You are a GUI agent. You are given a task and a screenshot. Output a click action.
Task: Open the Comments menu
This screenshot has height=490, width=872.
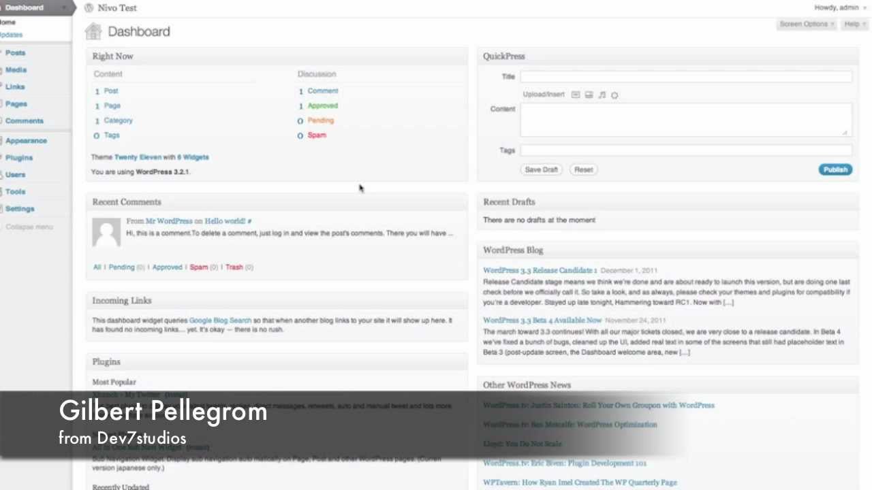(24, 120)
